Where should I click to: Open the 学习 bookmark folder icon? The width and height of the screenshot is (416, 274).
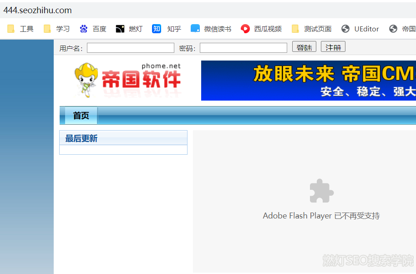tap(47, 29)
